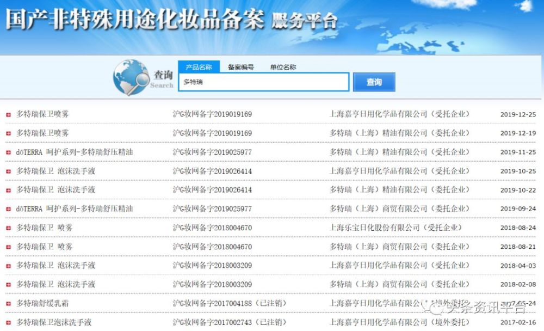Click the search box containing 多特瑞
The width and height of the screenshot is (544, 331).
pyautogui.click(x=263, y=82)
